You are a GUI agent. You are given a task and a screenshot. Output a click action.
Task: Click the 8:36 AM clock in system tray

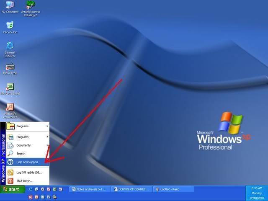257,188
